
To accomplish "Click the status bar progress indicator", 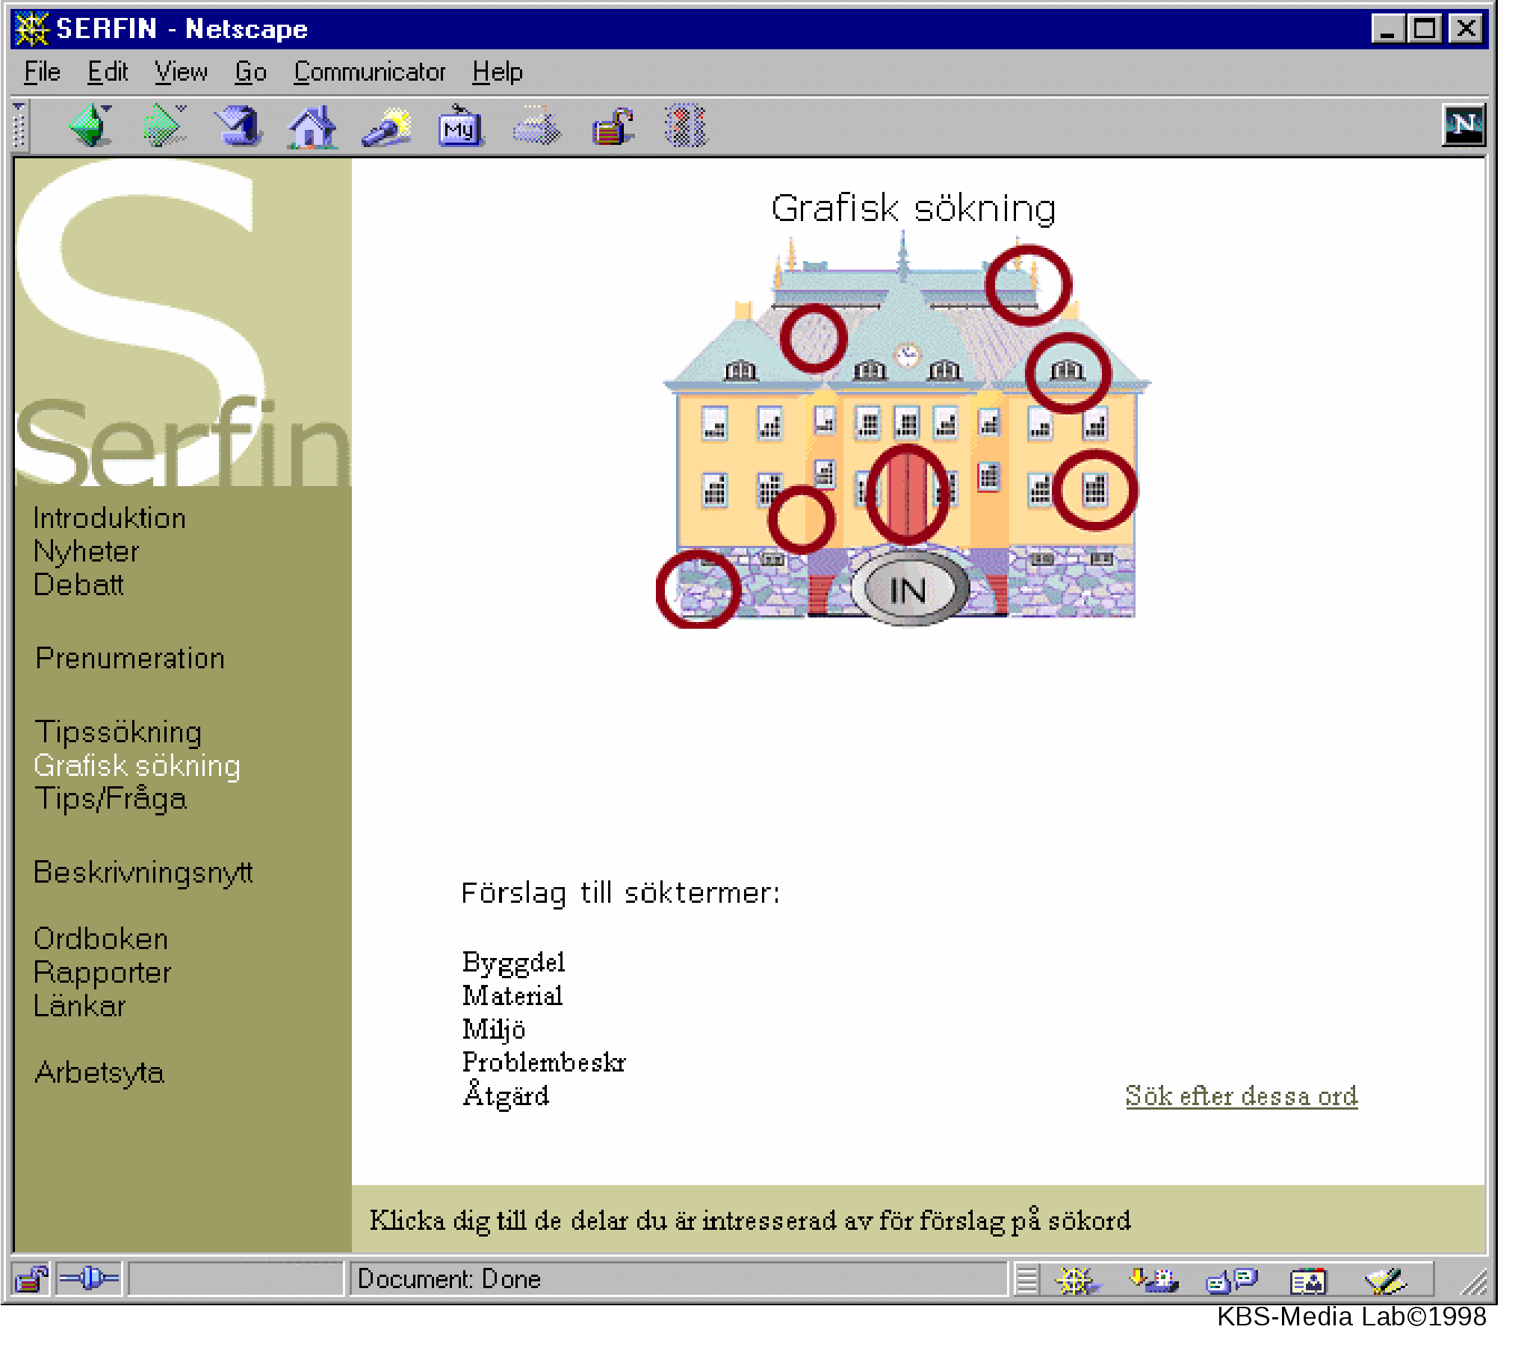I will pyautogui.click(x=236, y=1281).
